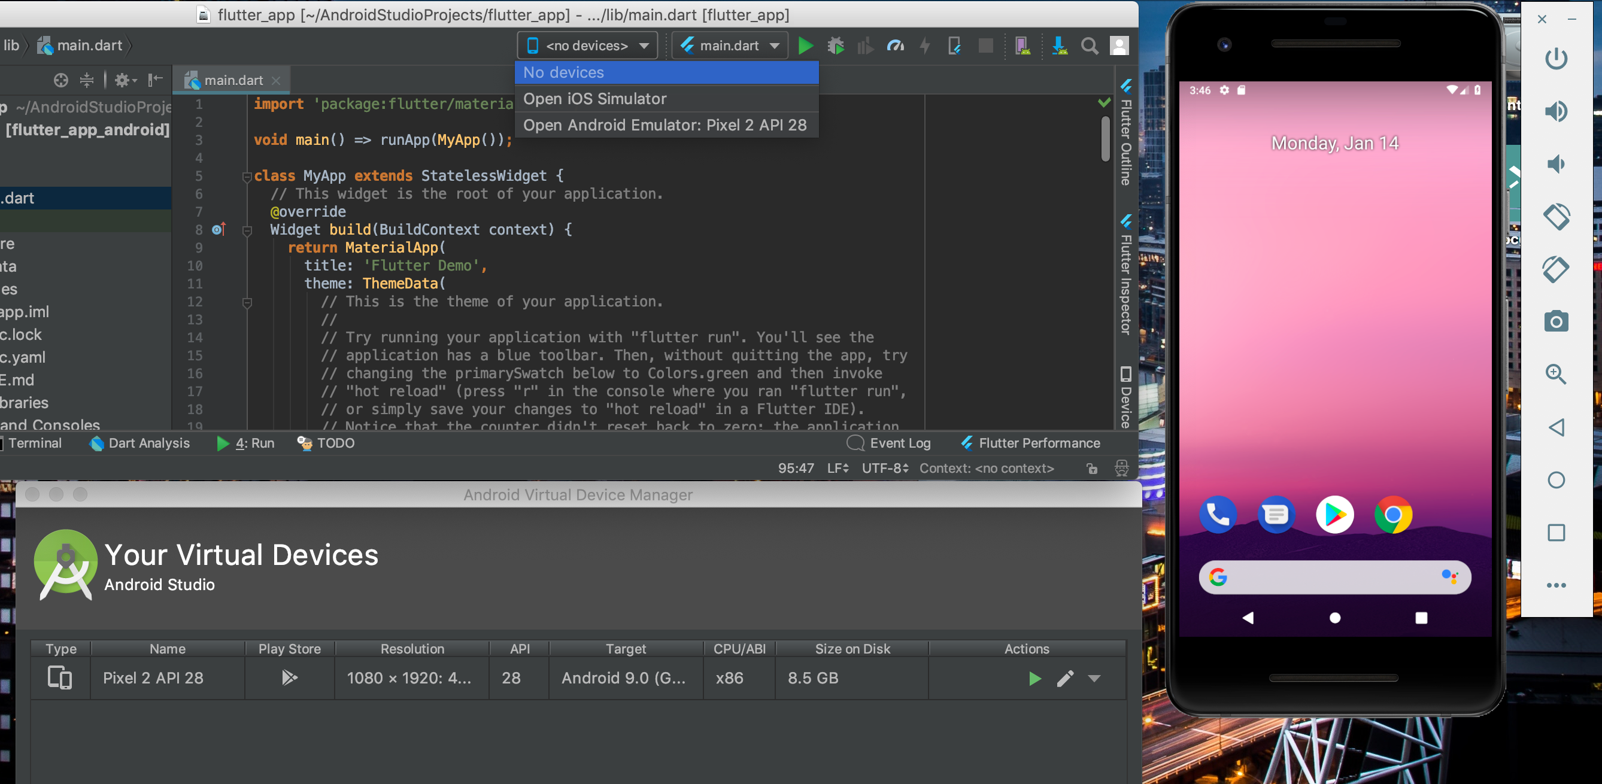Edit the Pixel 2 API 28 device
The width and height of the screenshot is (1602, 784).
click(1064, 678)
